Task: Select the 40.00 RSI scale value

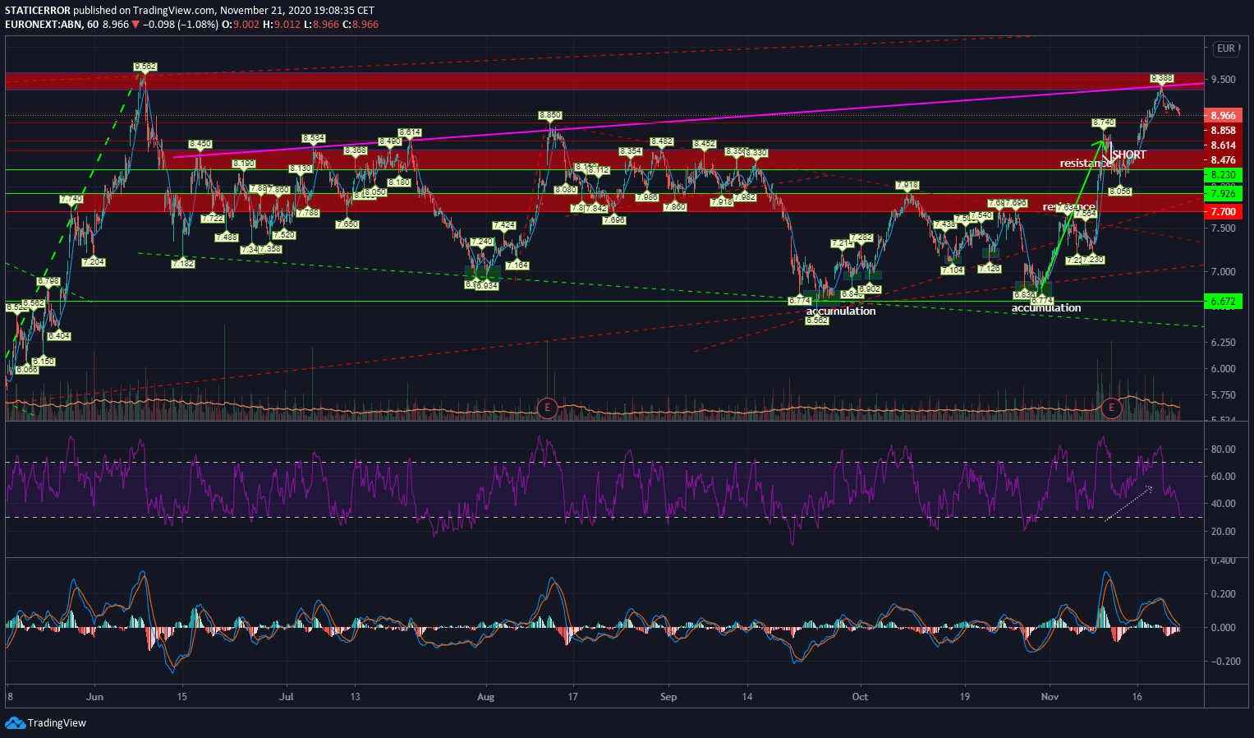Action: pos(1223,504)
